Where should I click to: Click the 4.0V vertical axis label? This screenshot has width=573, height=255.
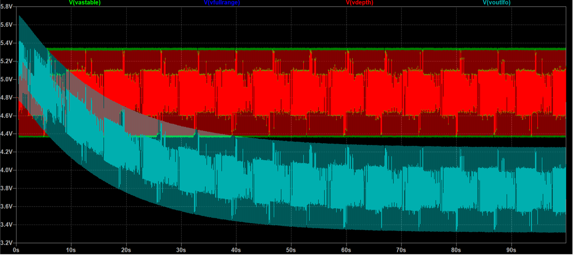[6, 170]
